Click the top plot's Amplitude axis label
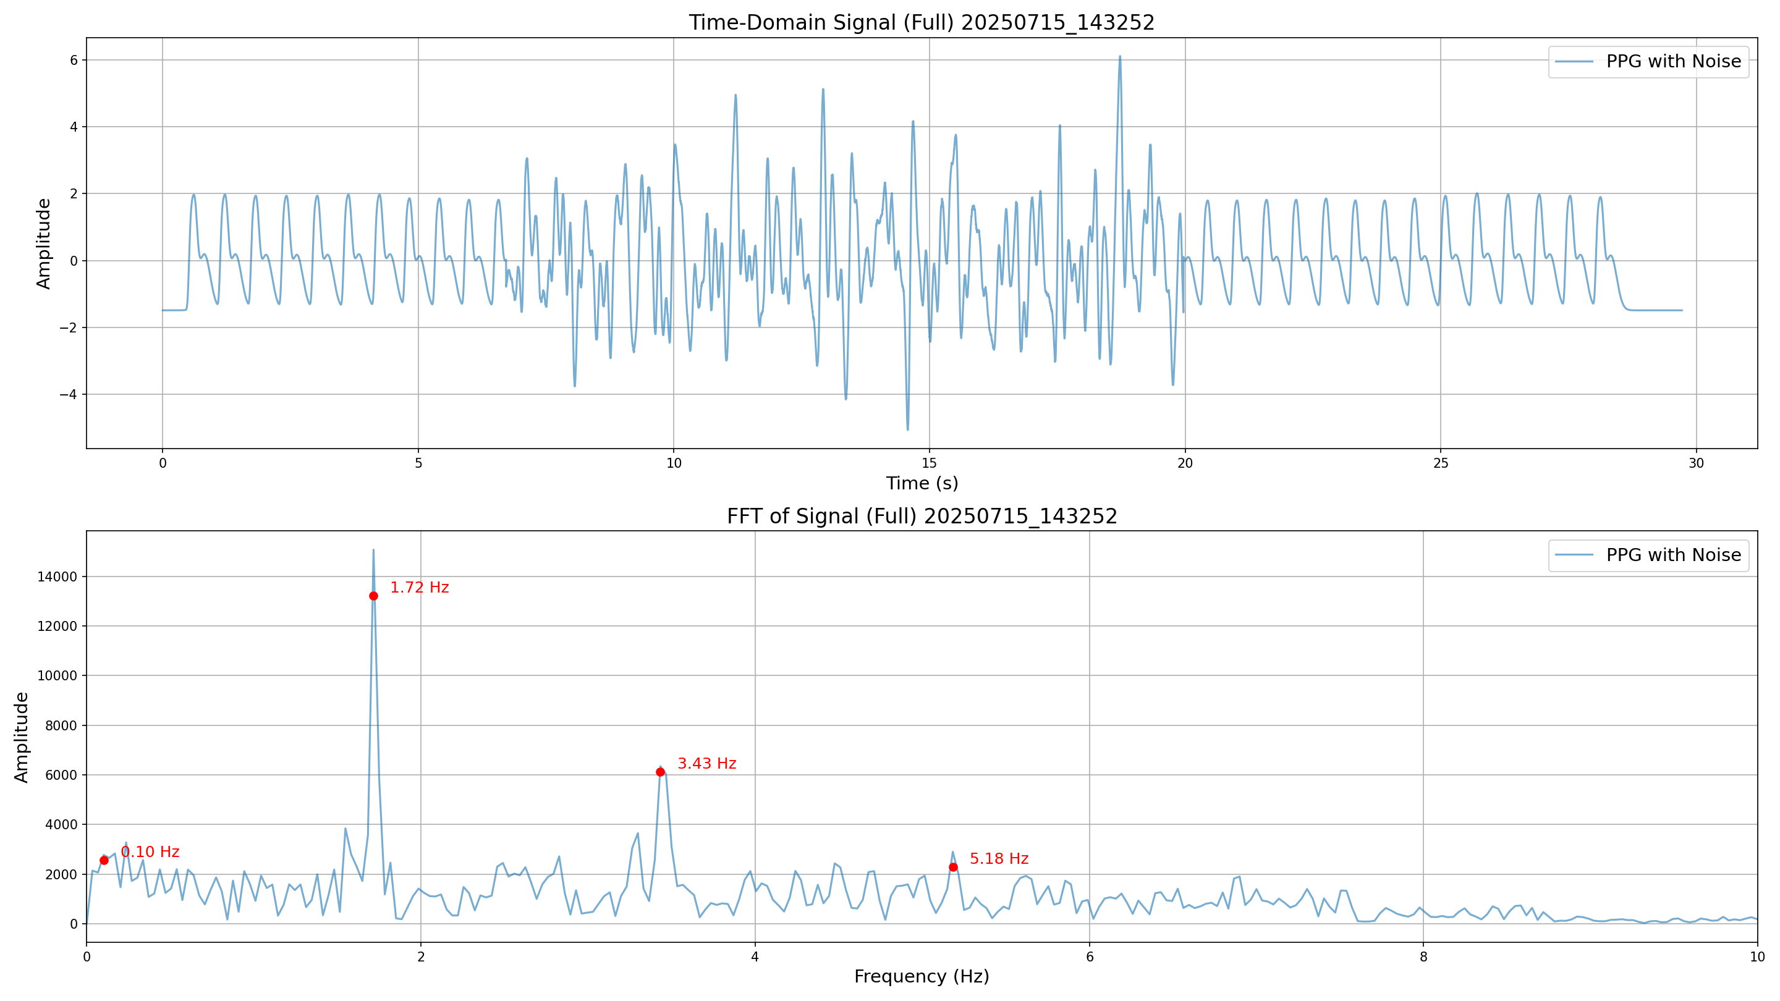 click(x=43, y=243)
